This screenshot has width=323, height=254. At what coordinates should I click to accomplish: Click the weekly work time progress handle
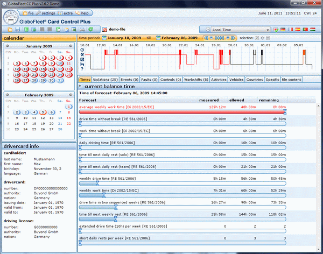coord(104,195)
